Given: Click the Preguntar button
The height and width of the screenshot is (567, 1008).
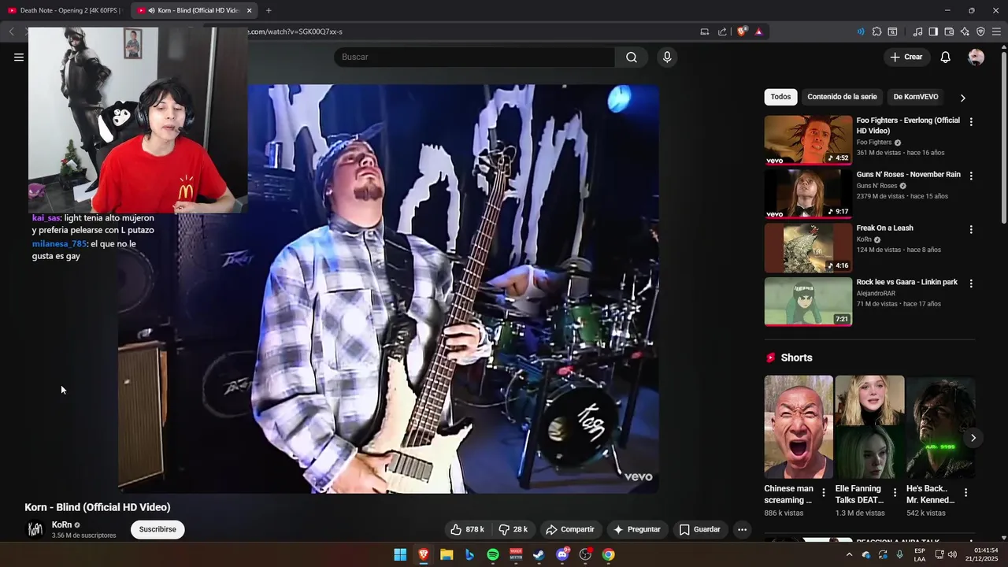Looking at the screenshot, I should (x=637, y=529).
